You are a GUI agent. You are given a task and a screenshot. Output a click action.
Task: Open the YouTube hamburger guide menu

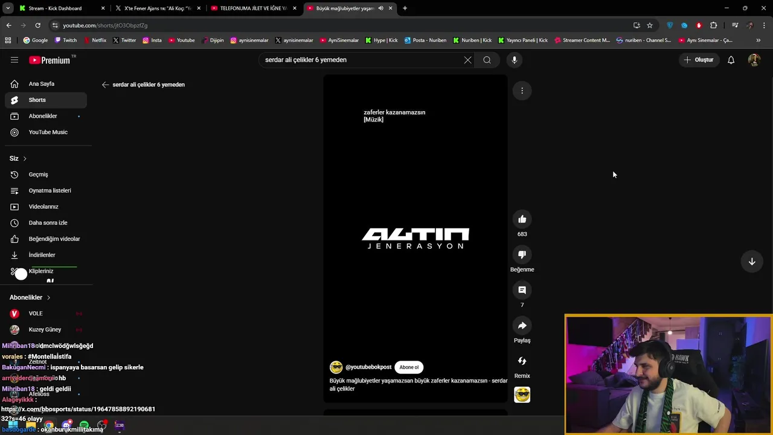[14, 60]
